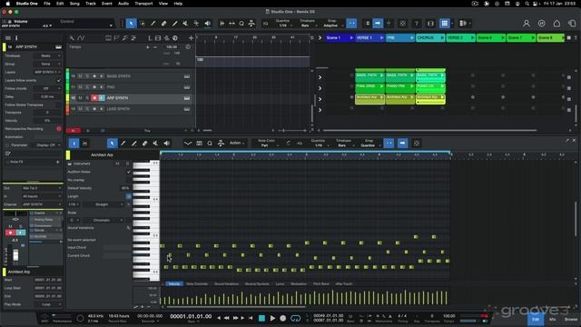Expand the BASS SYNTH launcher row chevron
The image size is (581, 327).
[x=320, y=77]
